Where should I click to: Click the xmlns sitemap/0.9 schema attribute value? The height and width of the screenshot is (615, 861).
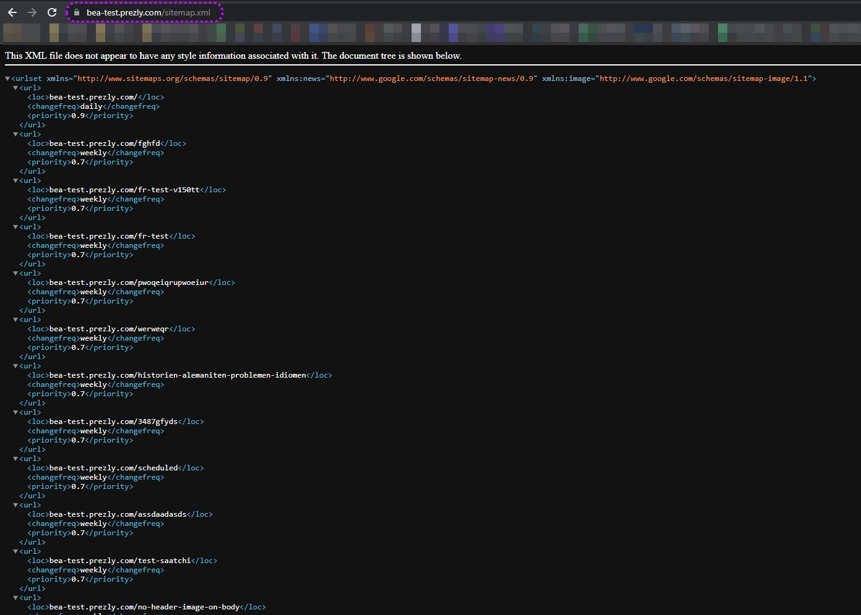point(173,78)
